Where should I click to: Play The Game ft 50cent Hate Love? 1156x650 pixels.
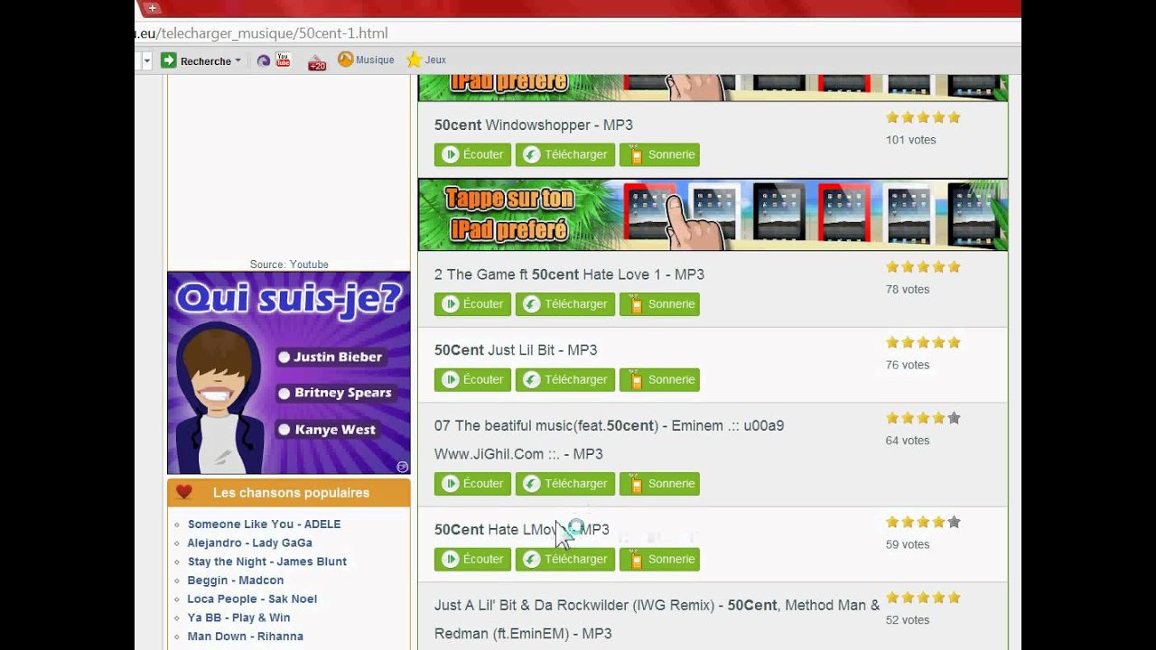[472, 304]
